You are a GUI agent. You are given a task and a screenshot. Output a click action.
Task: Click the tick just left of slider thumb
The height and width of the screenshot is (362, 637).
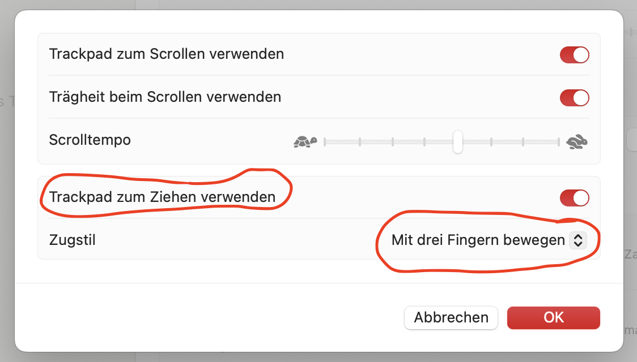click(424, 141)
